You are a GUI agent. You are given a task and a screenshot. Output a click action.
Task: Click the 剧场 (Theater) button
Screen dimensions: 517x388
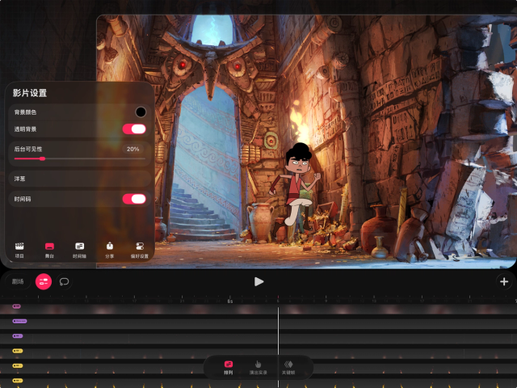pyautogui.click(x=18, y=281)
